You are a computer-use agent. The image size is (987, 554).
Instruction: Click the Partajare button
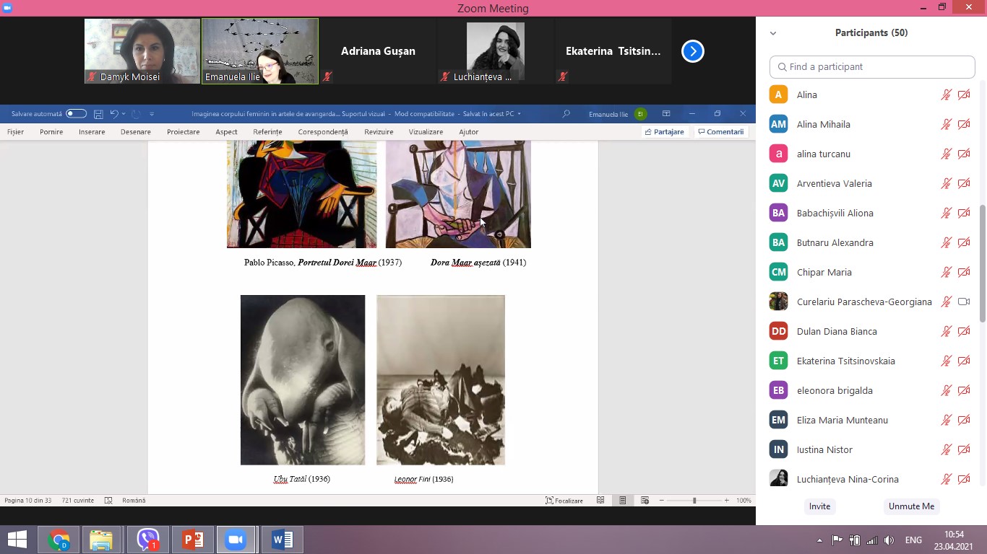point(664,132)
